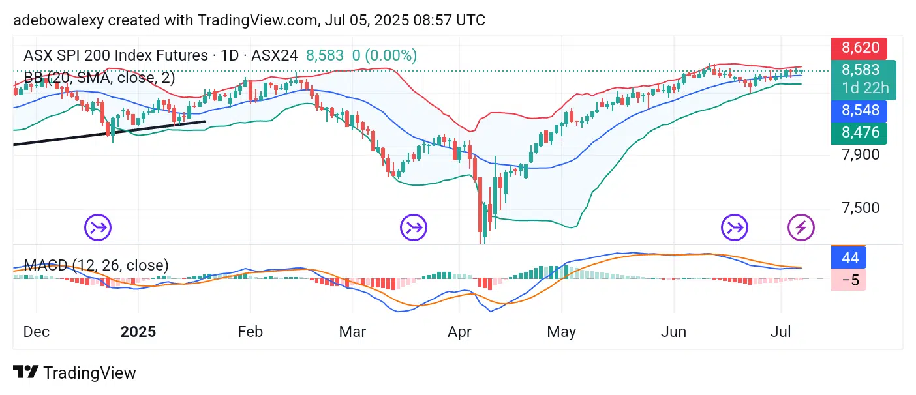Click the blue 8,548 basis price label
This screenshot has height=395, width=916.
860,110
